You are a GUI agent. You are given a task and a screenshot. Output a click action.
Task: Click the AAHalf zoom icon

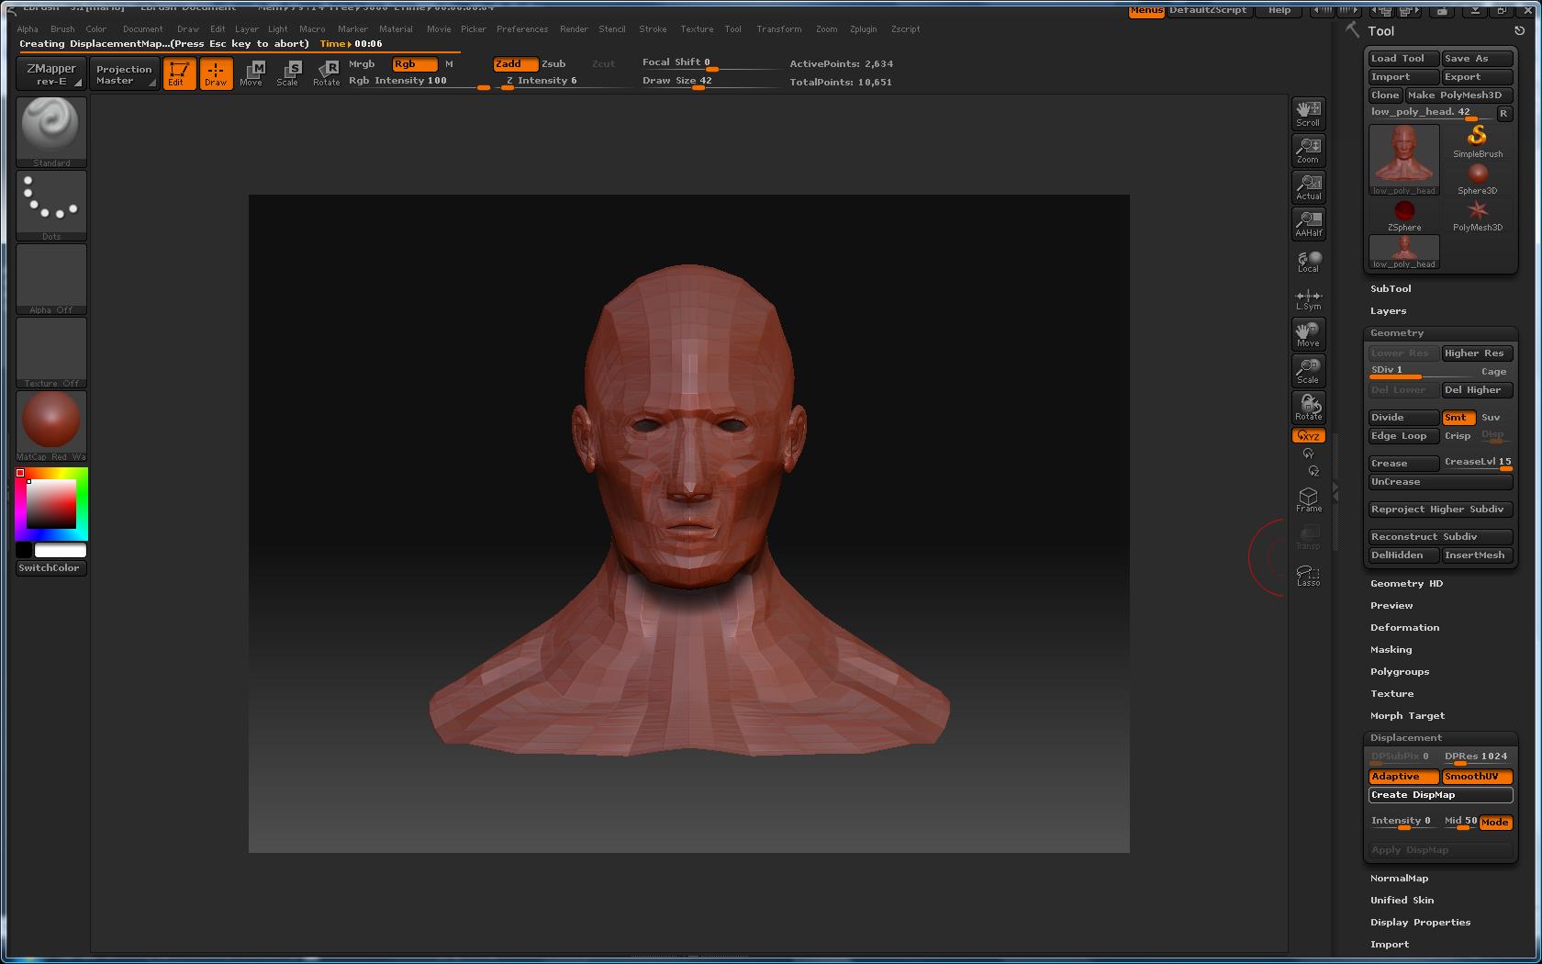(1308, 223)
